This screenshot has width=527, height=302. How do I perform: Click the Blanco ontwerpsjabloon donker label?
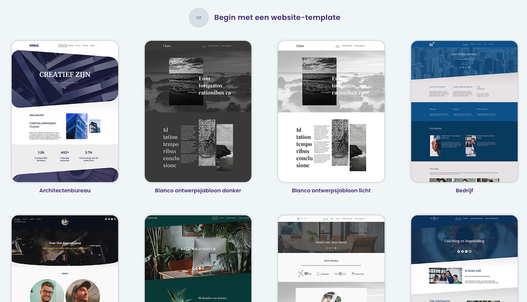(198, 190)
